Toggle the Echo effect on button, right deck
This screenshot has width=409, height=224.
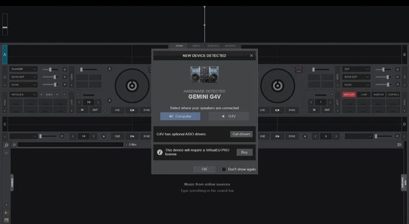coord(397,85)
